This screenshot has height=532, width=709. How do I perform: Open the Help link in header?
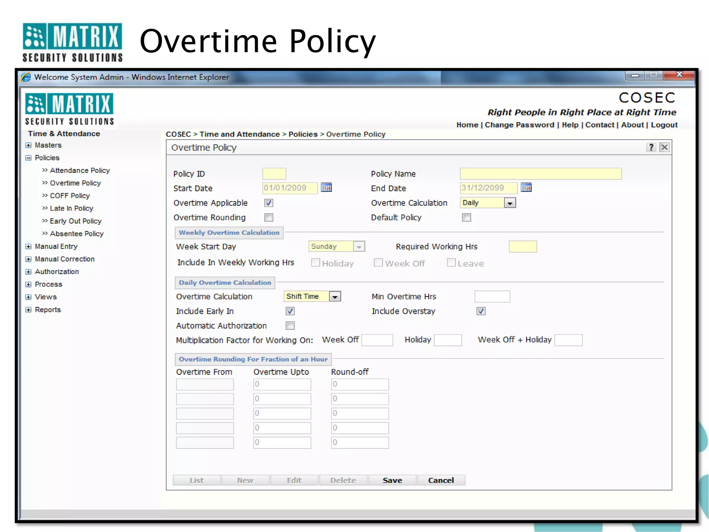(570, 125)
